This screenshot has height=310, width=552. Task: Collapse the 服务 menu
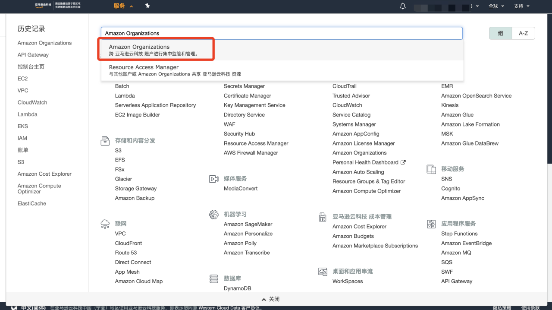pos(123,6)
